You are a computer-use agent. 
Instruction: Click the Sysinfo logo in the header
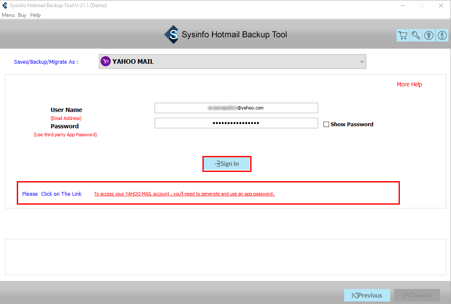point(172,34)
